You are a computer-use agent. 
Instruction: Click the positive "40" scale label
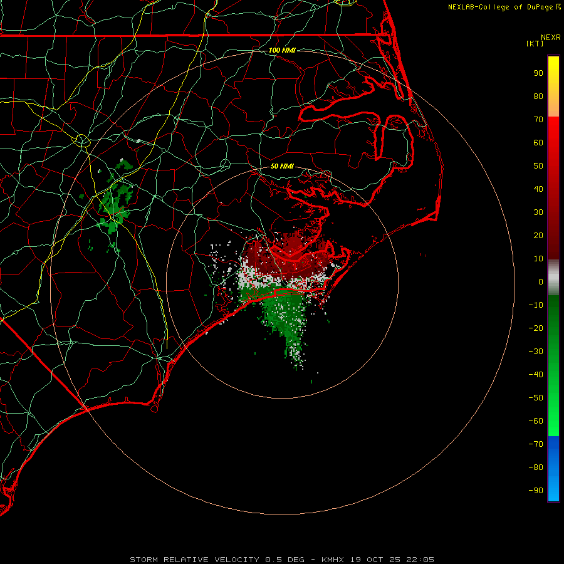coord(538,189)
